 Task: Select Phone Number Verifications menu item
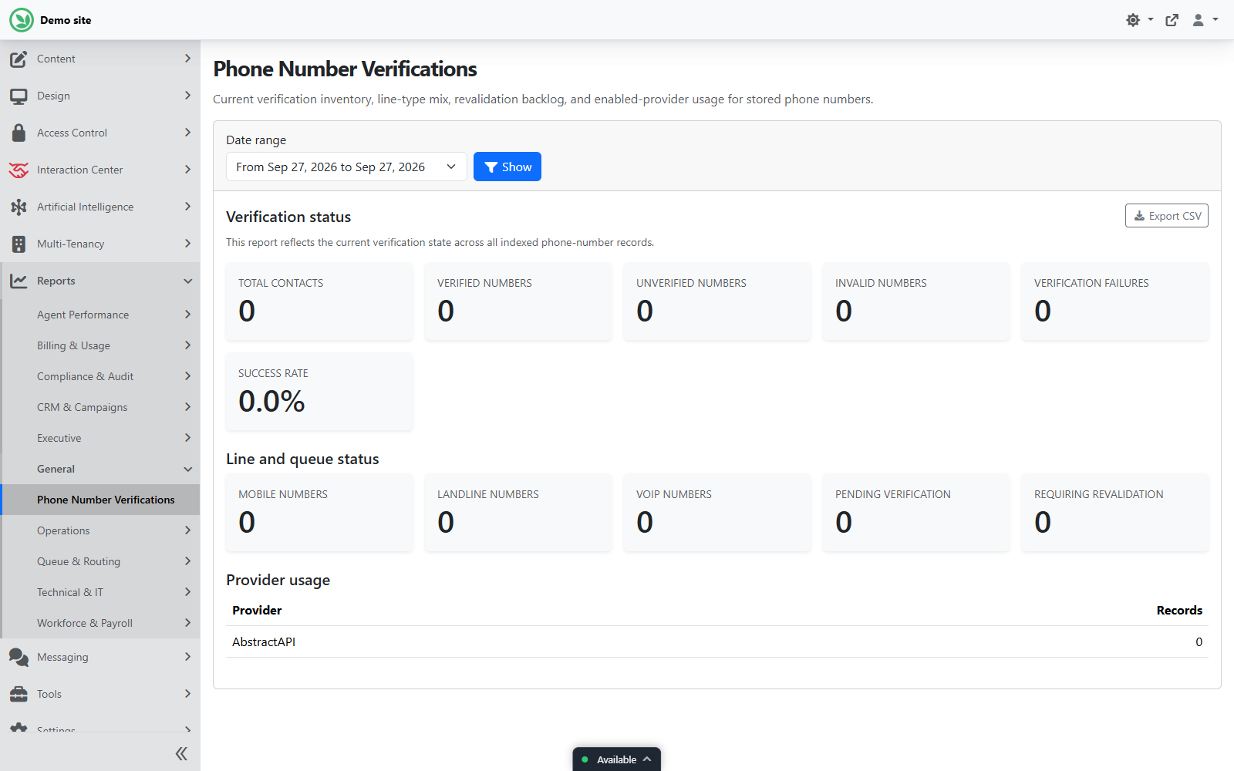(x=100, y=500)
